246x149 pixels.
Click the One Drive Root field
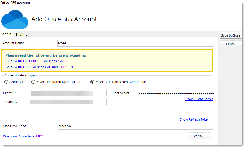pyautogui.click(x=136, y=126)
